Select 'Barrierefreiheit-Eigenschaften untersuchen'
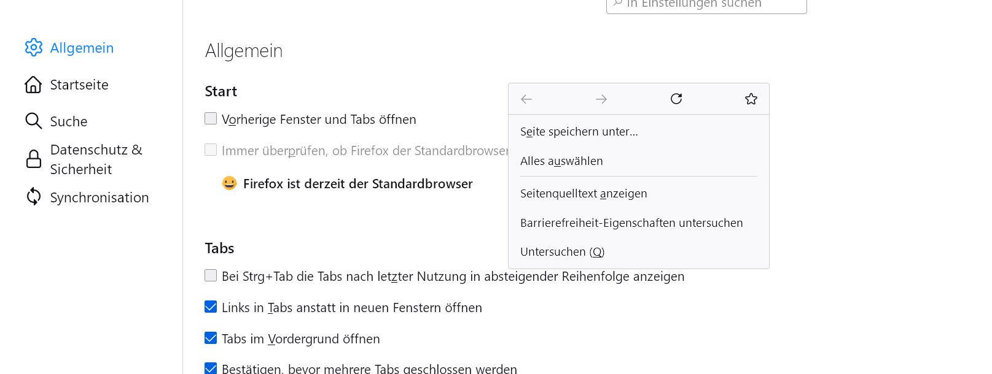992x374 pixels. 631,223
